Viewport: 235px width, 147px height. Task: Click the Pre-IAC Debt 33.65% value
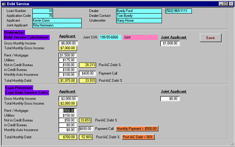click(85, 120)
